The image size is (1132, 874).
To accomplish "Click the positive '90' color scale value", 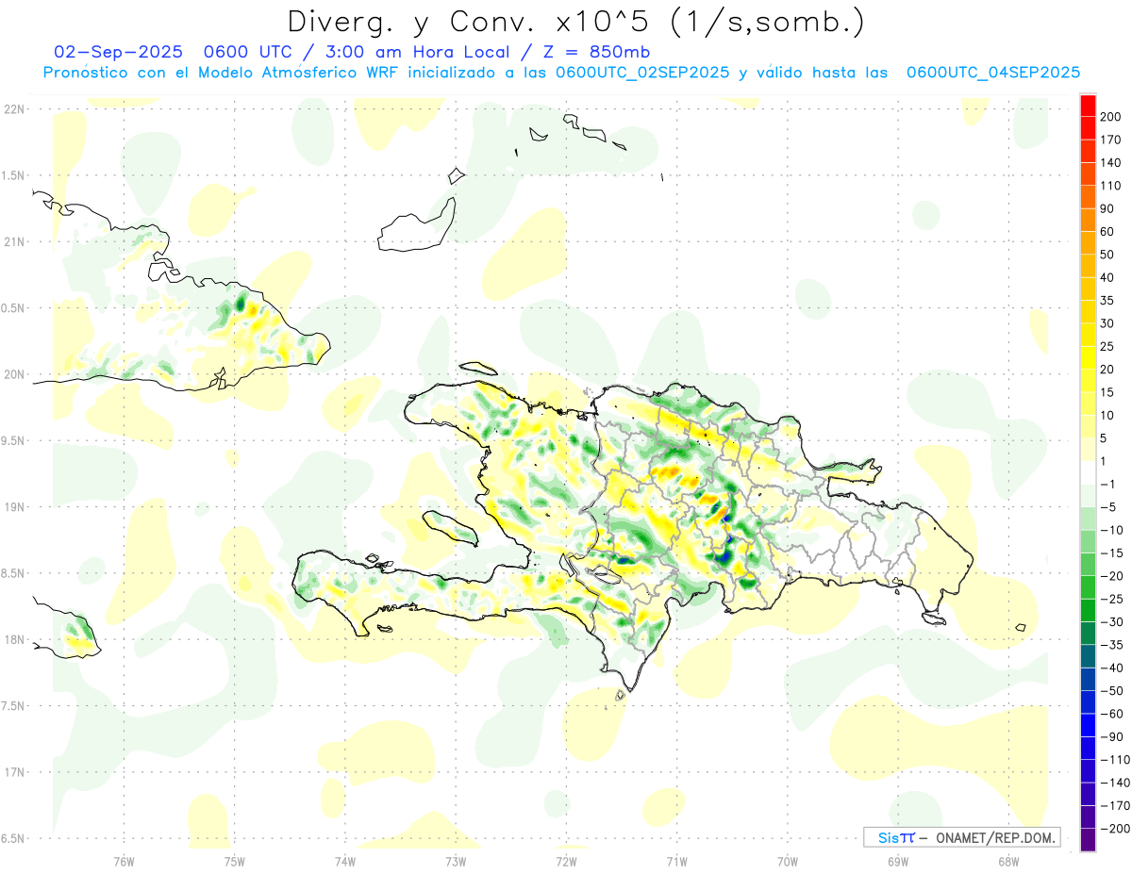I will pos(1107,208).
